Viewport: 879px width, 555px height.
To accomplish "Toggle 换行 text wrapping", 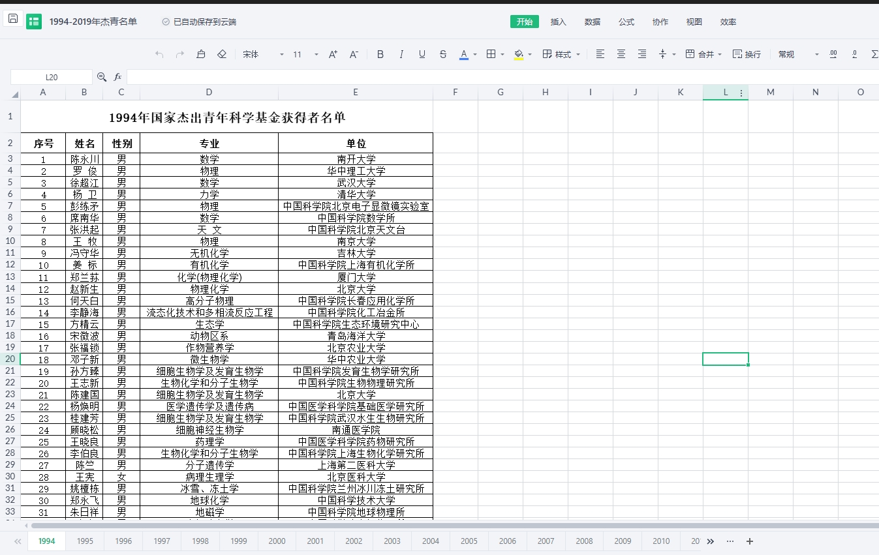I will coord(747,54).
